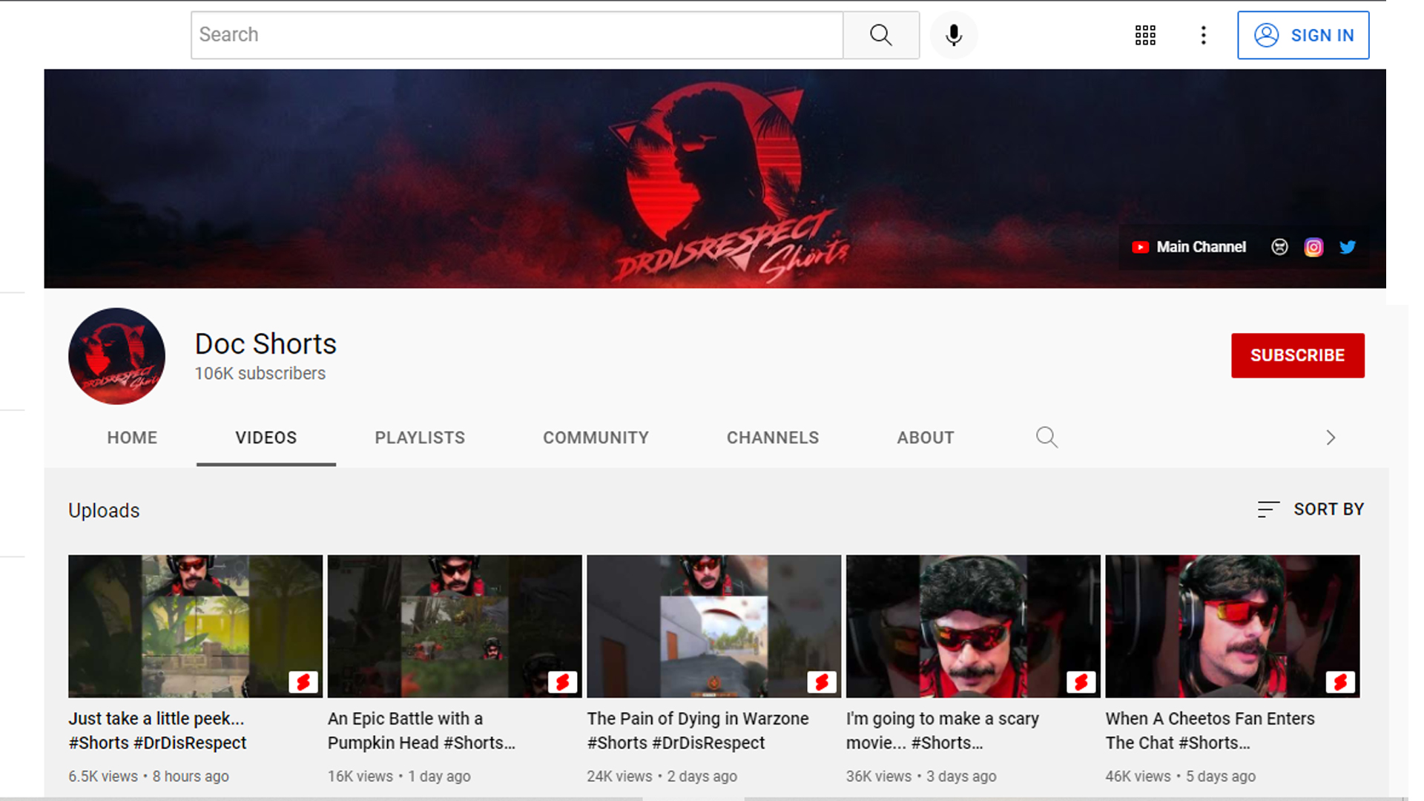Click the 'Doc Shorts' channel name
The width and height of the screenshot is (1424, 801).
tap(266, 344)
